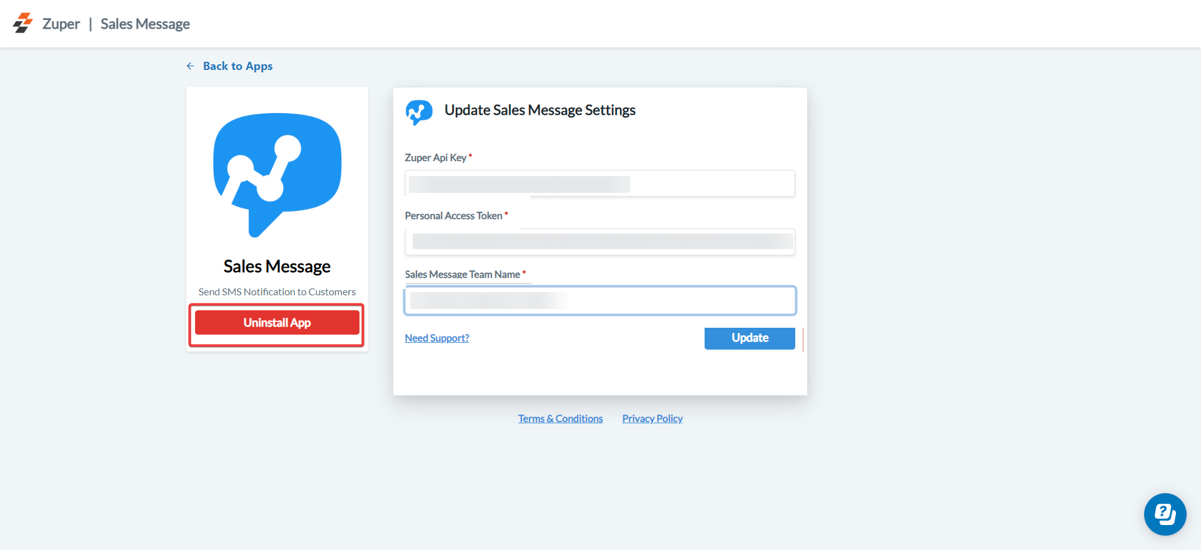Click the Update Sales Message Settings heading

[540, 110]
